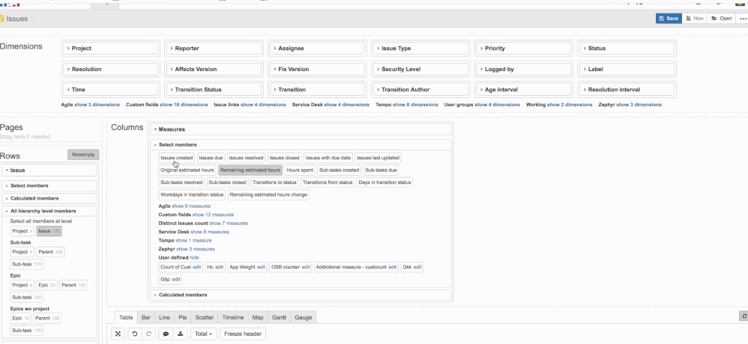
Task: Open the three-dots more options menu
Action: click(x=743, y=19)
